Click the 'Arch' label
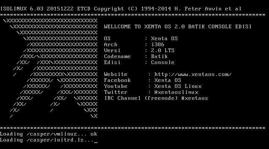Screen dimensions: 269x149 coord(111,44)
